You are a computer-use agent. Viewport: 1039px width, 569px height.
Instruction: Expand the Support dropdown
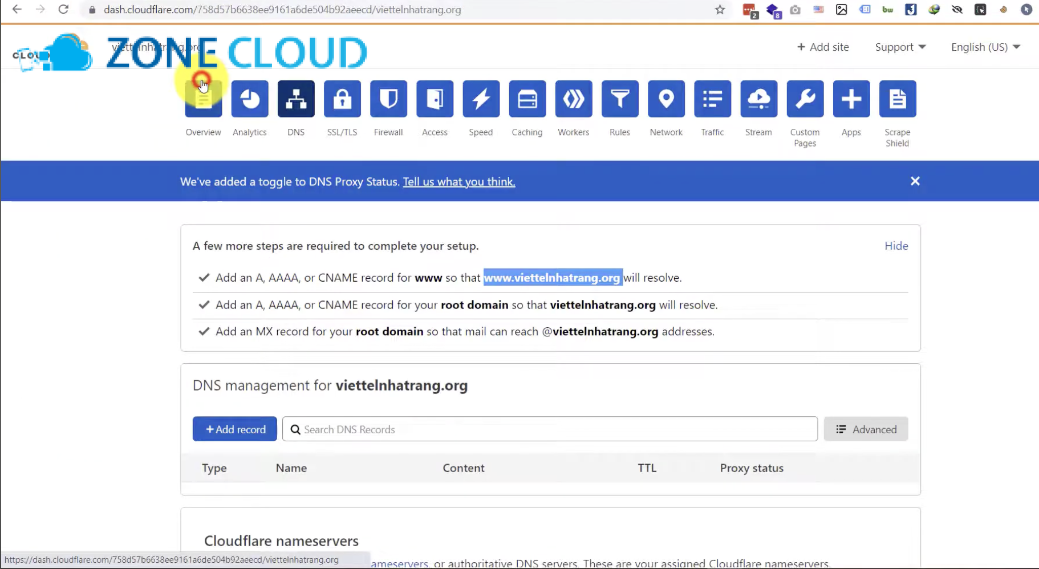[x=900, y=47]
